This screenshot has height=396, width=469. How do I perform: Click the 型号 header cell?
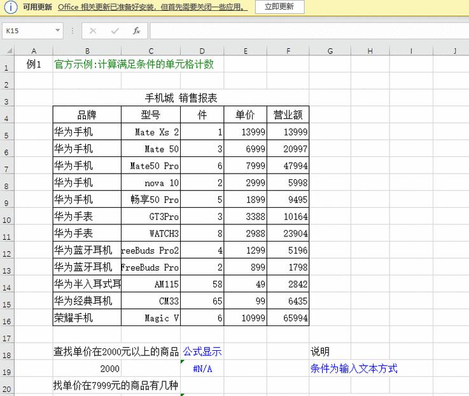(x=151, y=115)
